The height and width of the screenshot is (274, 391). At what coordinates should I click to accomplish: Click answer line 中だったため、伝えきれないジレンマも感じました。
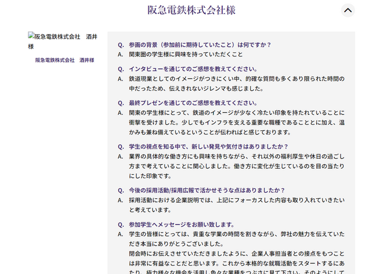196,89
